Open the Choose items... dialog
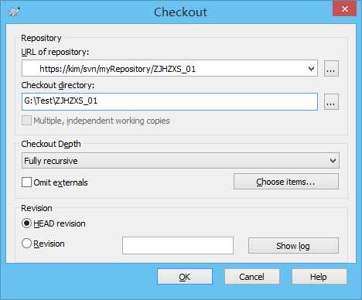 click(286, 182)
